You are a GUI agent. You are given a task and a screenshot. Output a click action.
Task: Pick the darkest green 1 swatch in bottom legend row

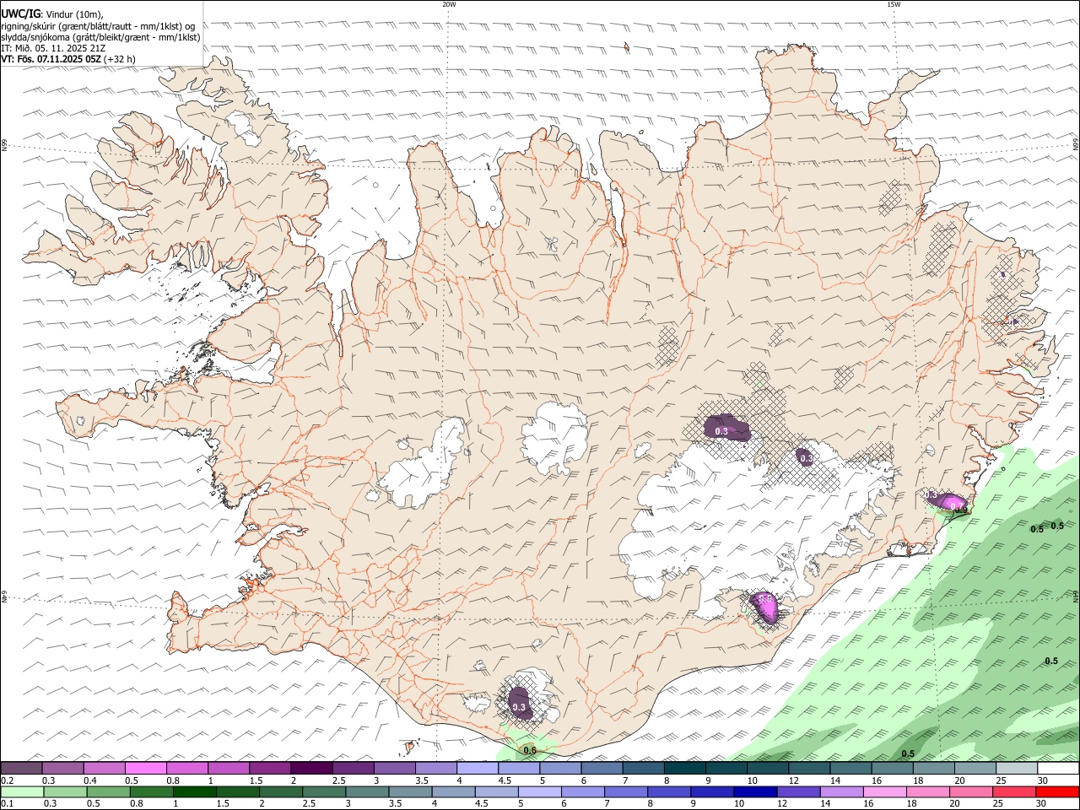[x=195, y=792]
